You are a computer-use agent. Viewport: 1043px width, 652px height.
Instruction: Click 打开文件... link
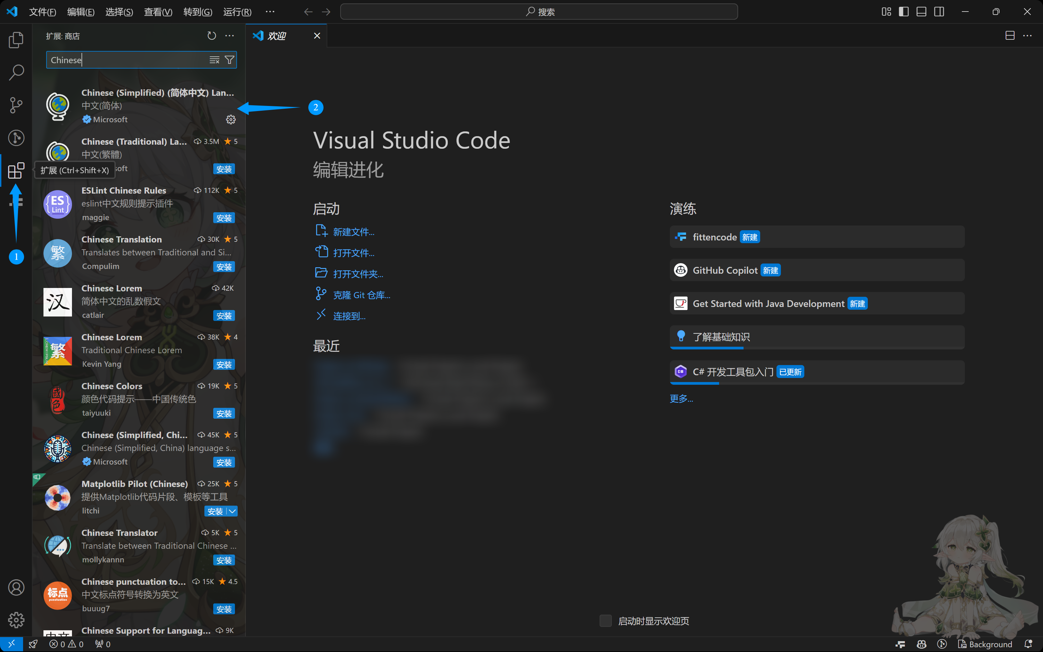[x=353, y=253]
